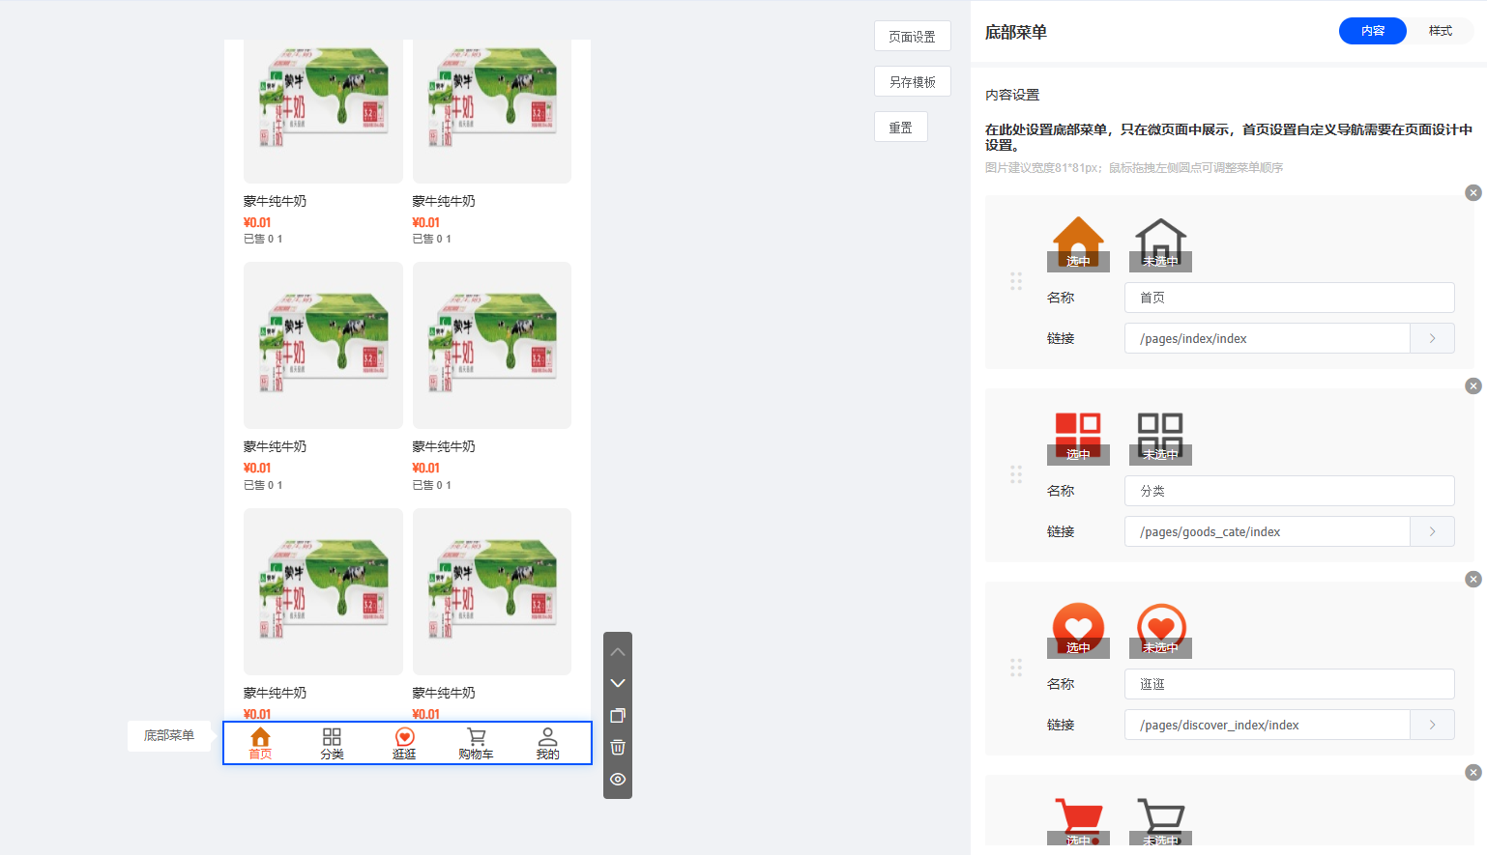Remove the 分类 menu item with its X
This screenshot has height=855, width=1487.
pos(1473,385)
